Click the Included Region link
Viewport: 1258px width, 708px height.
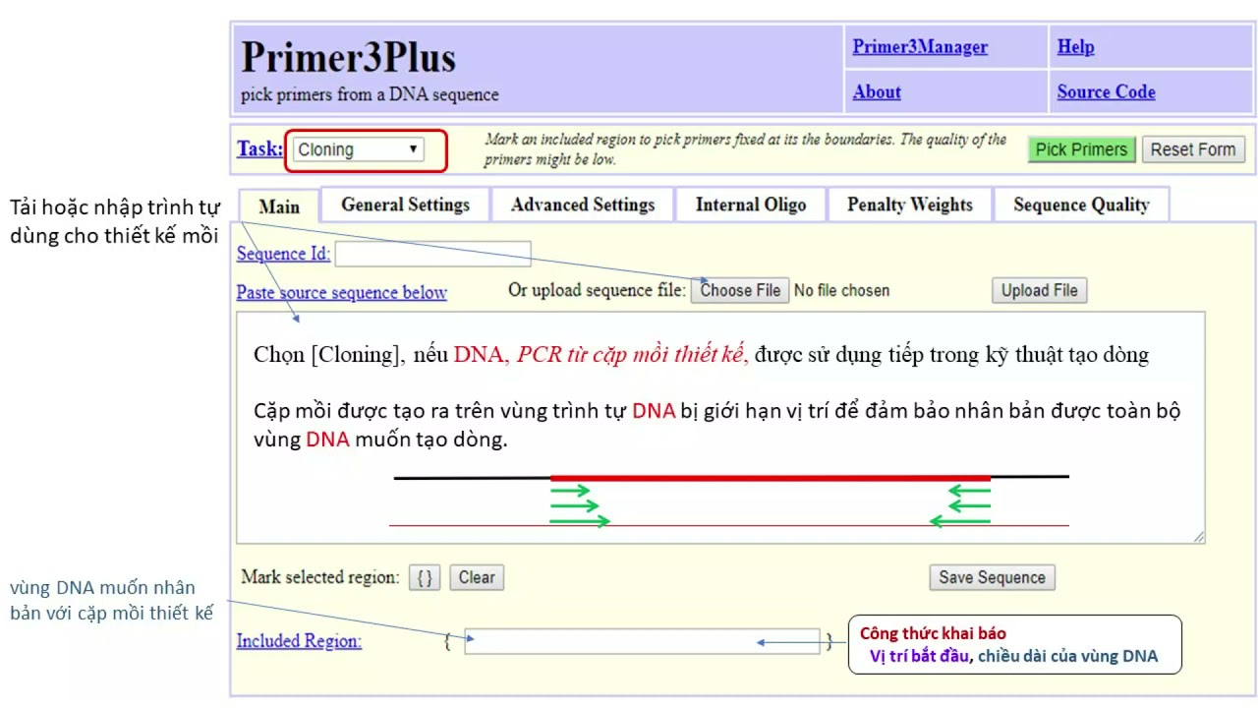pos(299,641)
